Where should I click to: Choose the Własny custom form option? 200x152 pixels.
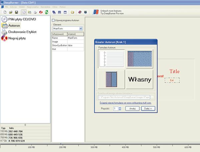tap(140, 79)
